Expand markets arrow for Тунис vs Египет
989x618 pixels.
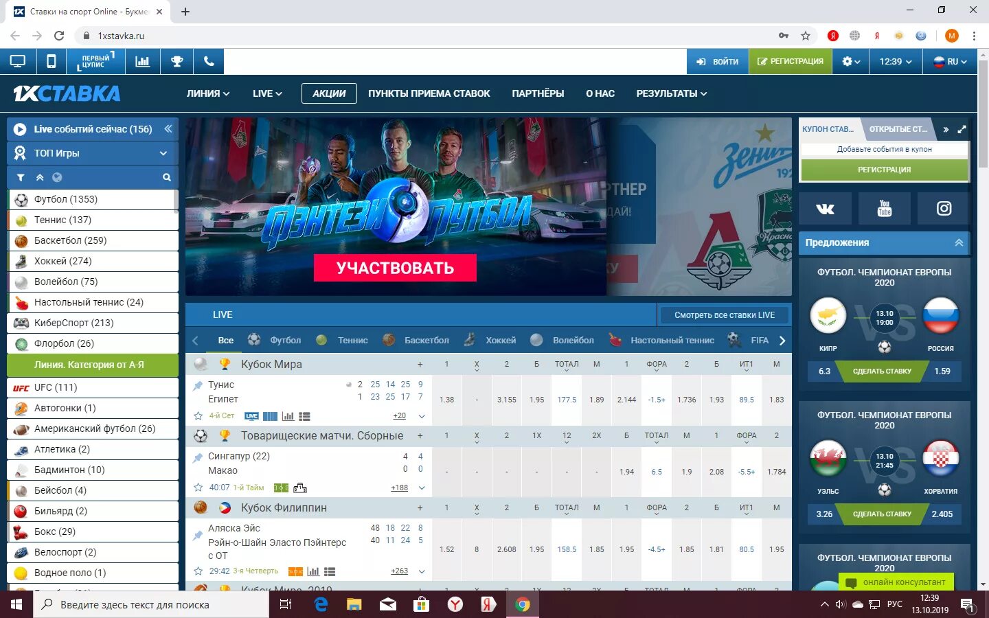422,416
